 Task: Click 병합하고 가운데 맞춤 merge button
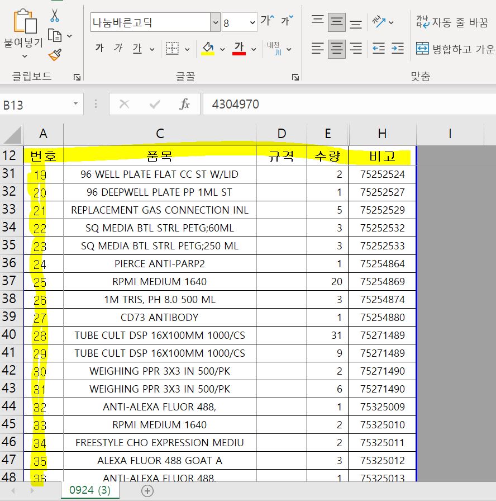pos(455,49)
